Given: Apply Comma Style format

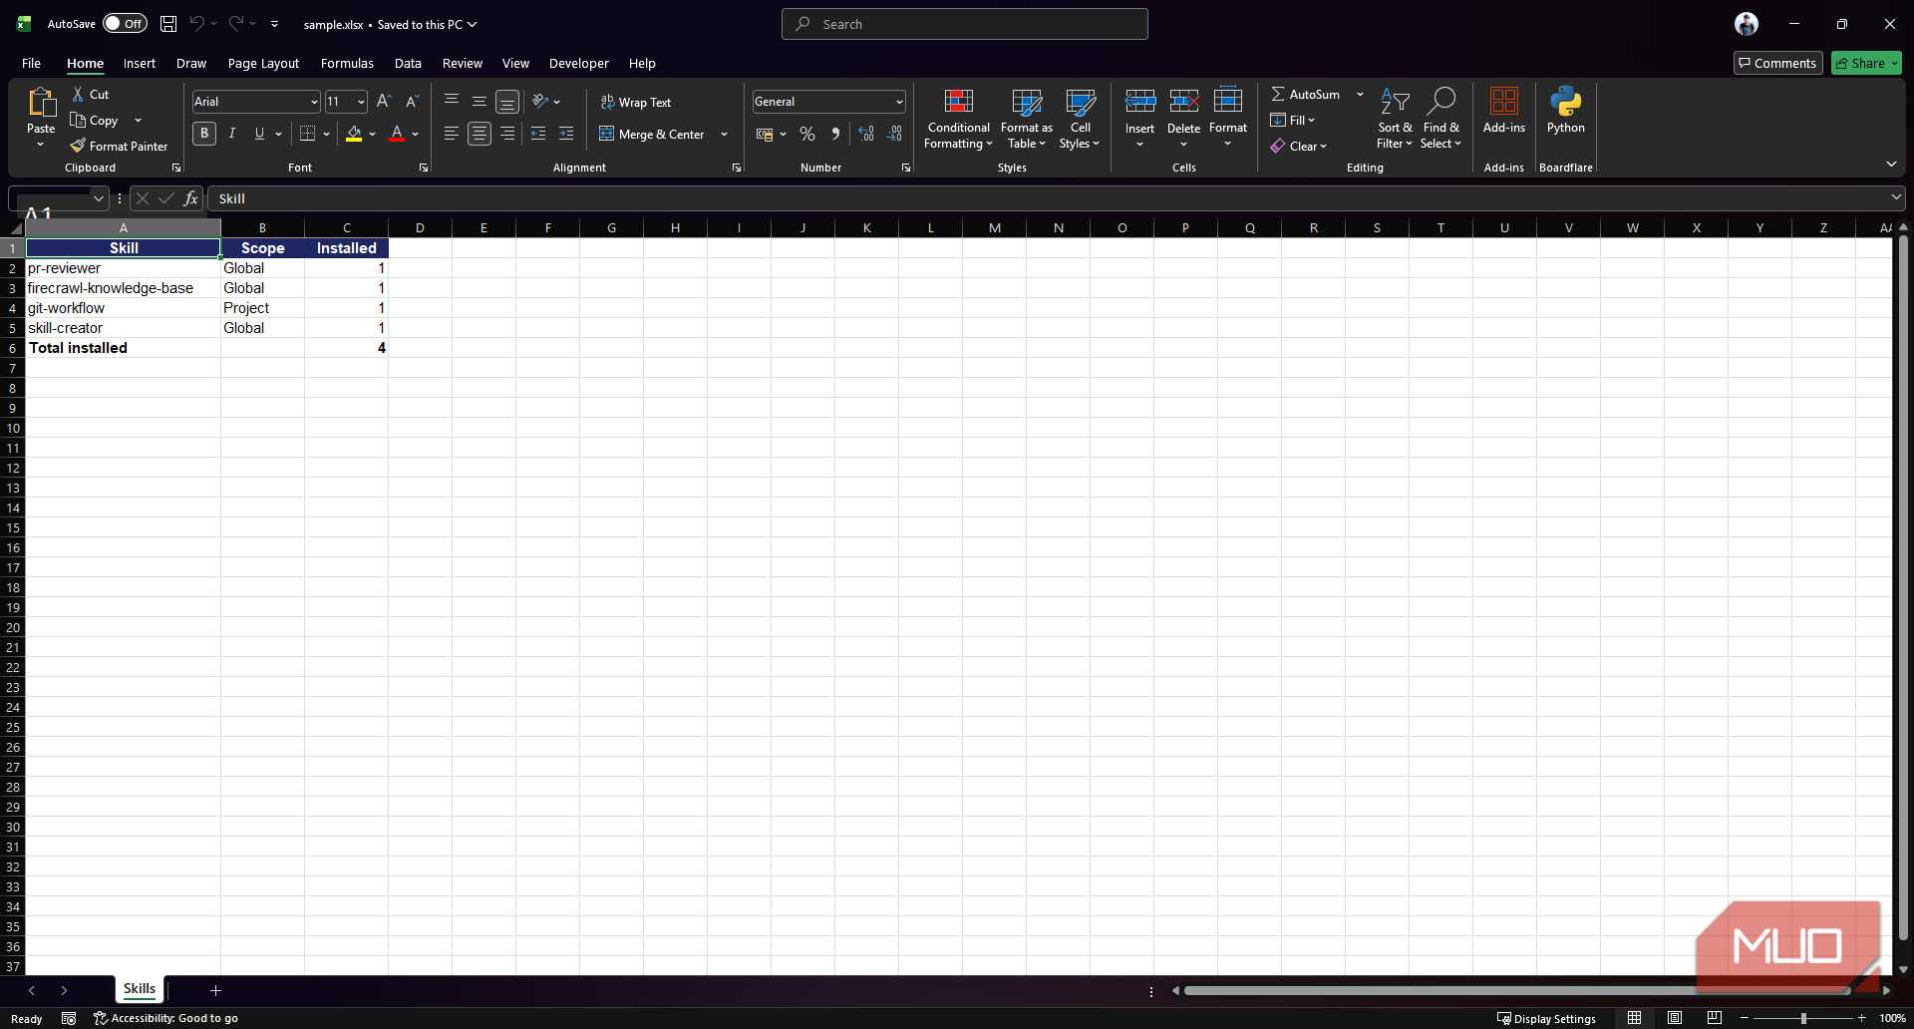Looking at the screenshot, I should tap(835, 134).
